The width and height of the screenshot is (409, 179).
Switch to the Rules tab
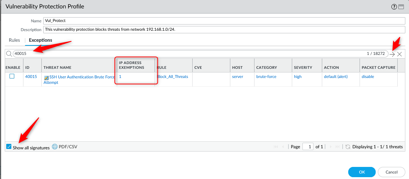tap(14, 40)
